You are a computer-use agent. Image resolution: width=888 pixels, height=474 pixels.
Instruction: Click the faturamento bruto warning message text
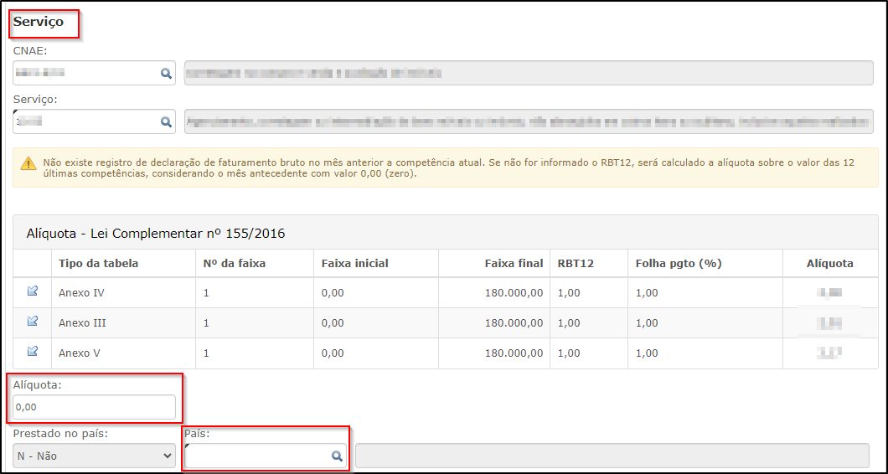tap(448, 168)
